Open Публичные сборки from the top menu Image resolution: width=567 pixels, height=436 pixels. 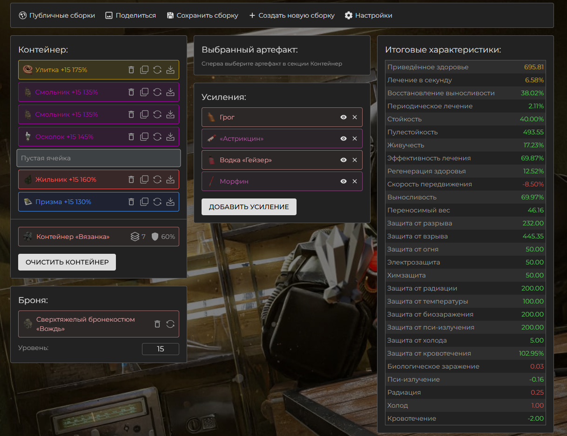tap(57, 15)
